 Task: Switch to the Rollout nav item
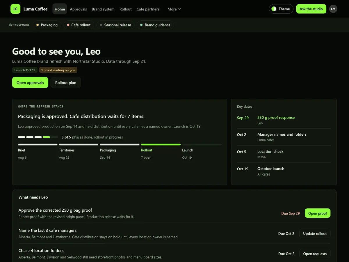click(125, 9)
